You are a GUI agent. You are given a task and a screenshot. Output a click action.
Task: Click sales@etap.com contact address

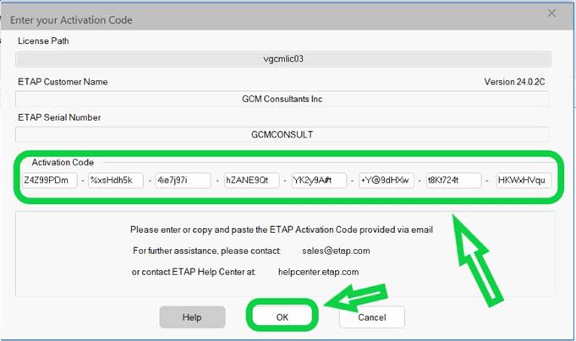tap(336, 251)
